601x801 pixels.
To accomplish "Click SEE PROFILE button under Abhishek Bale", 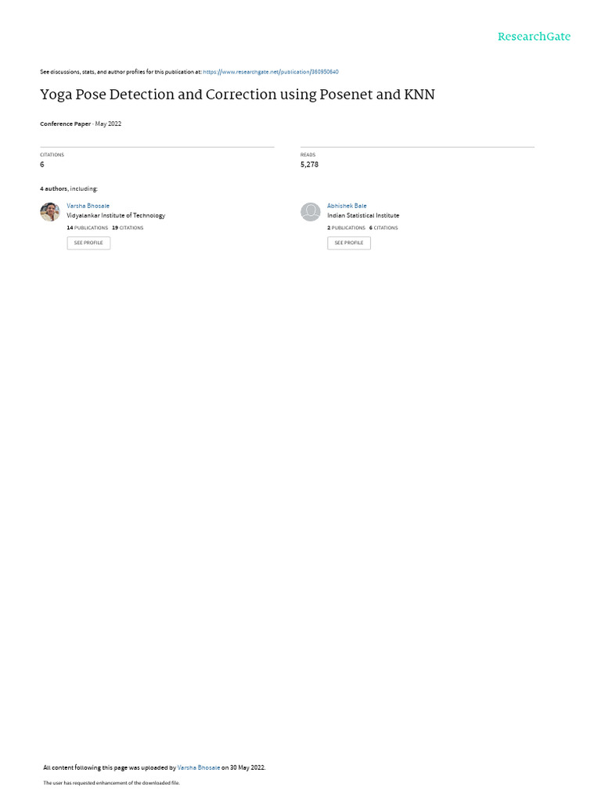I will 349,242.
